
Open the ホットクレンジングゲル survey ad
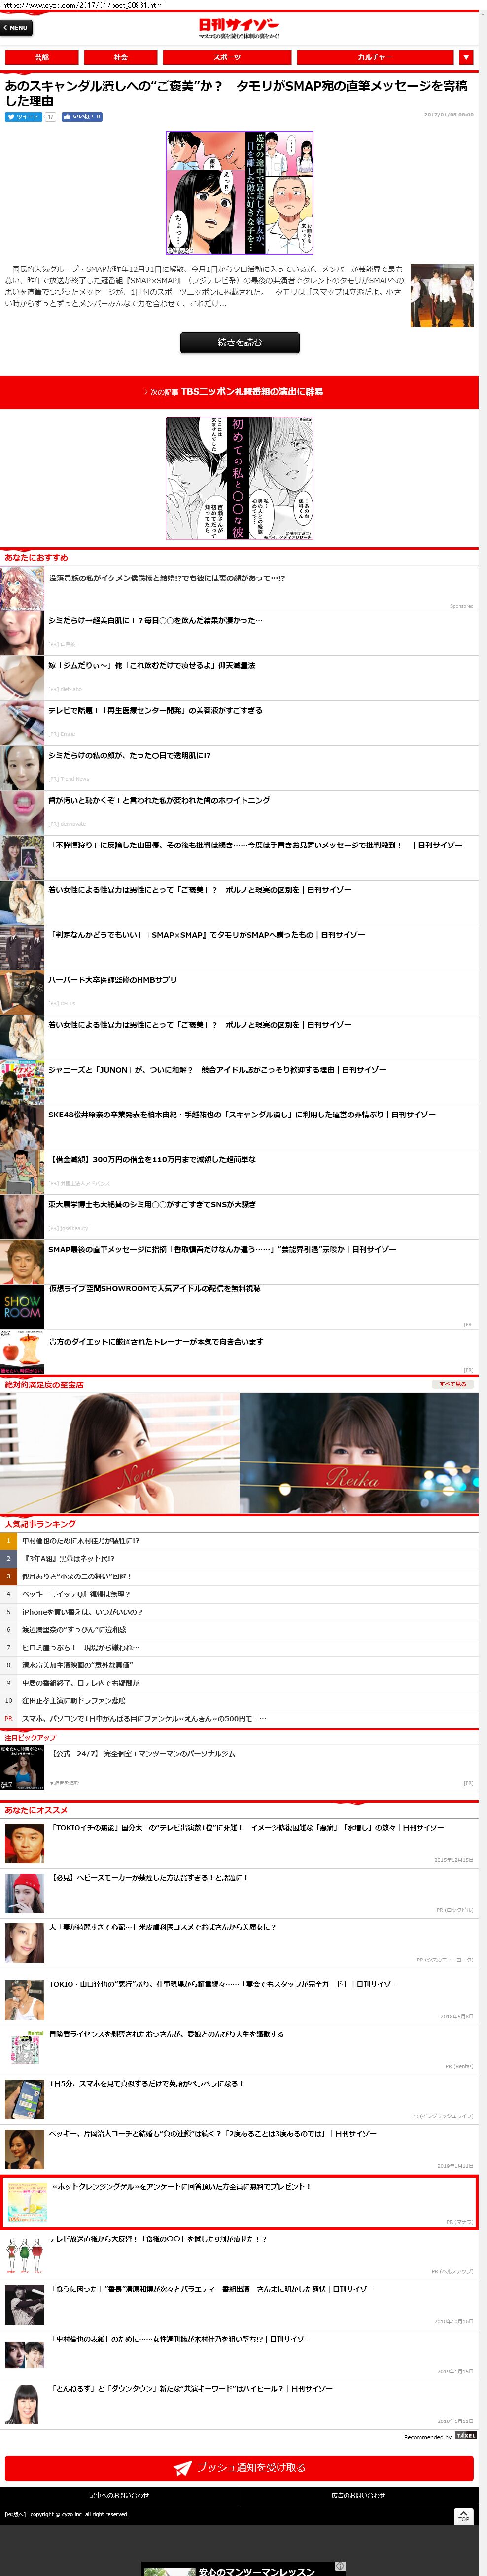(240, 2202)
